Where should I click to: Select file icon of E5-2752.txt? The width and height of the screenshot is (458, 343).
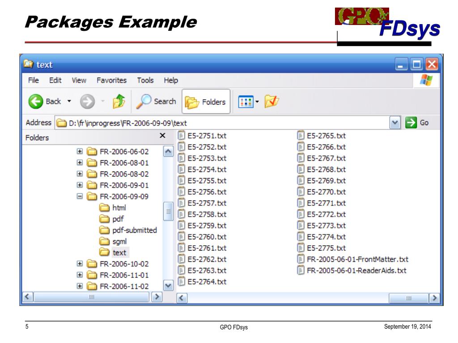(x=182, y=146)
